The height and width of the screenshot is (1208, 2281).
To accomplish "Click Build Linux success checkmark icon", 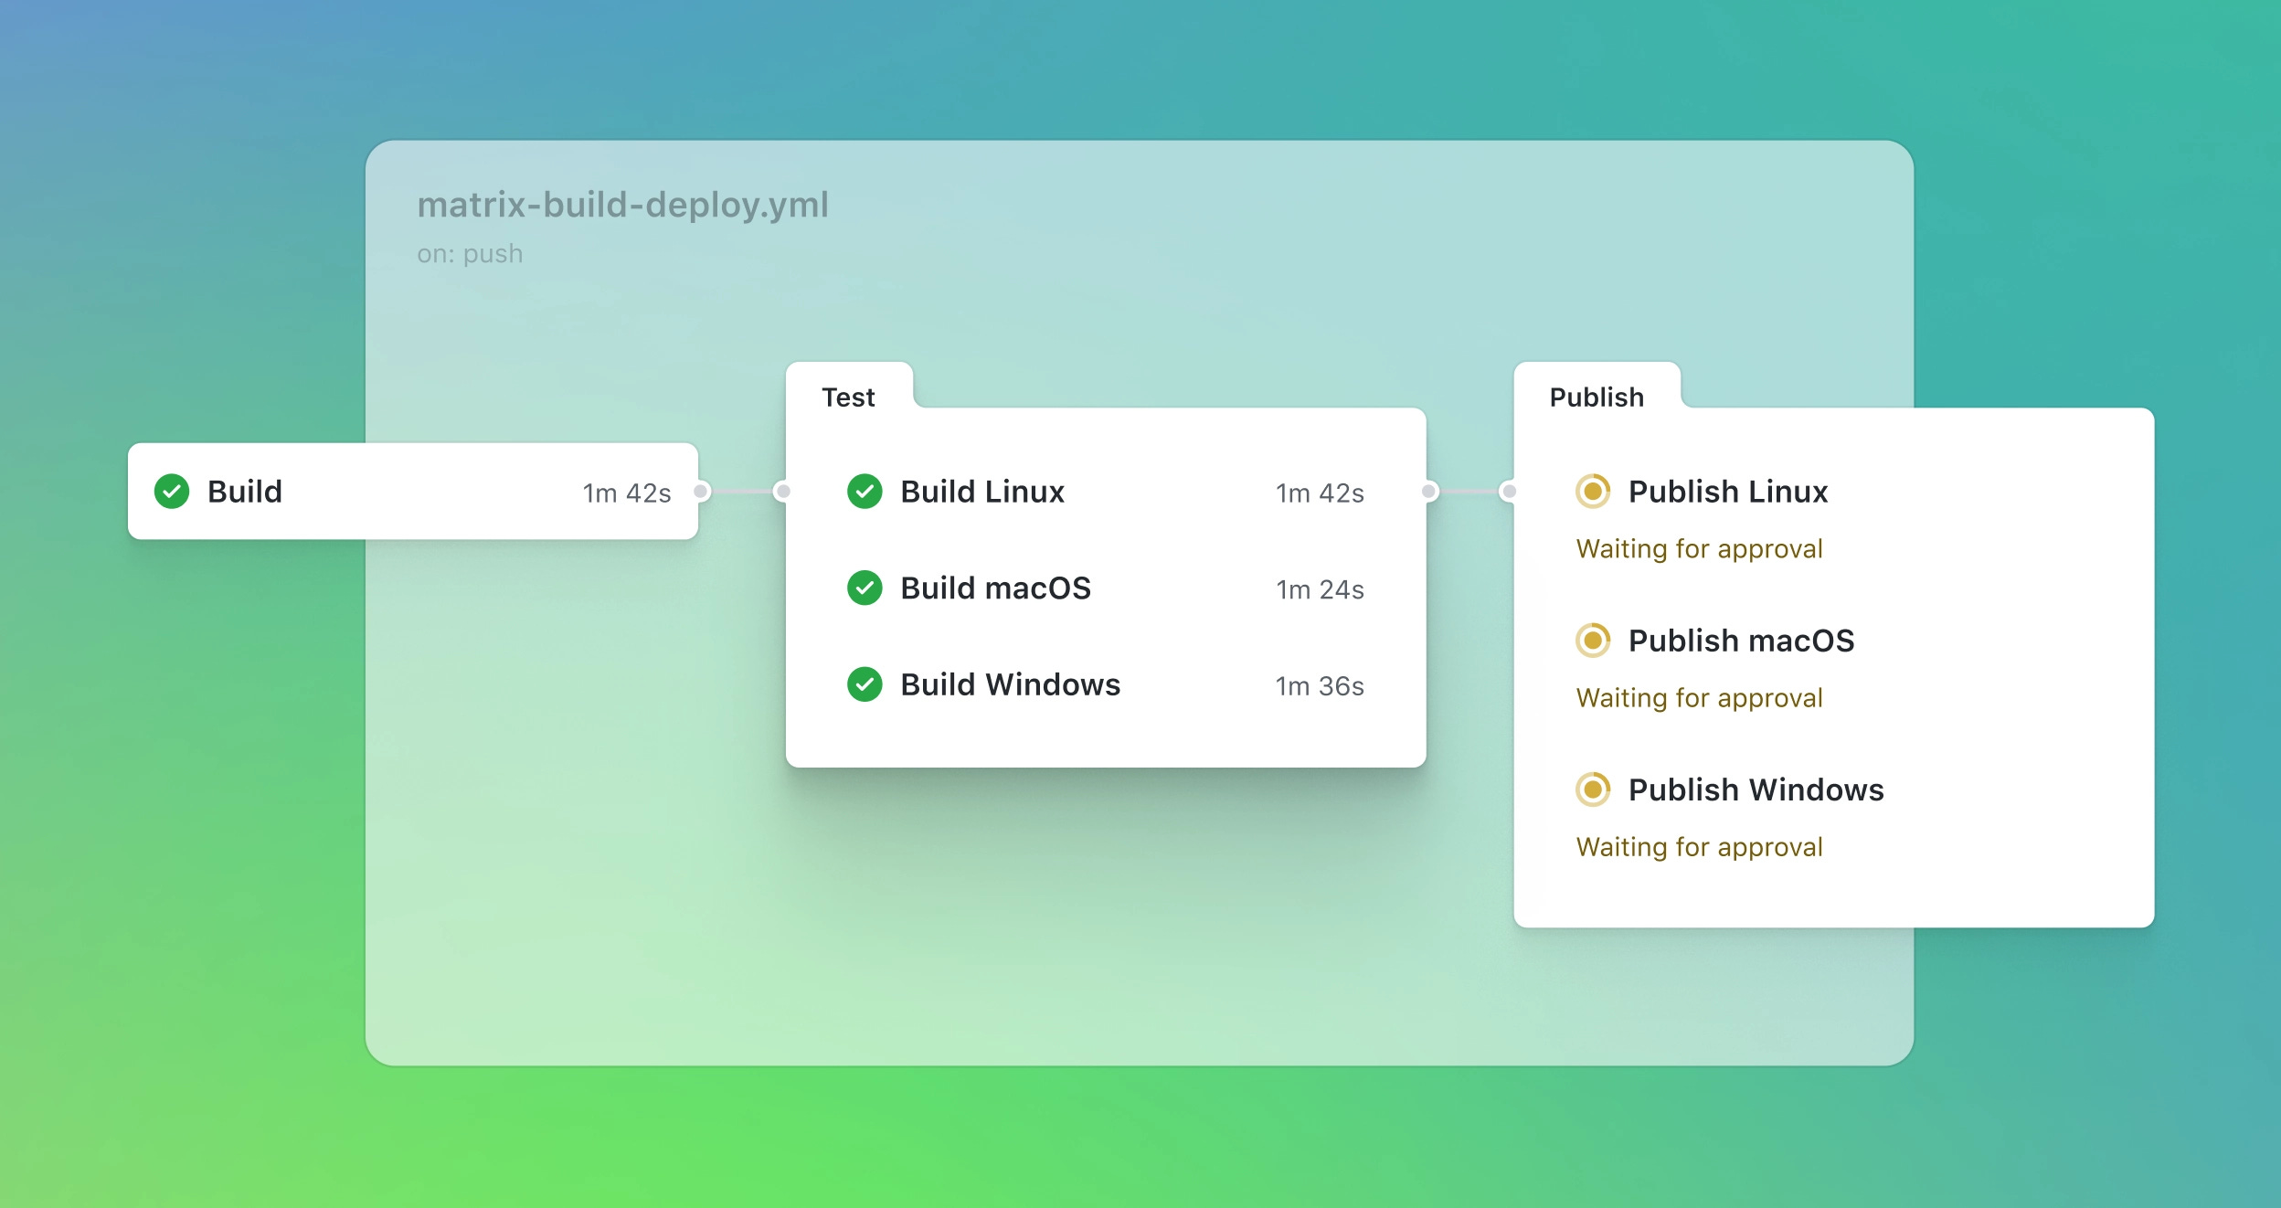I will 865,492.
